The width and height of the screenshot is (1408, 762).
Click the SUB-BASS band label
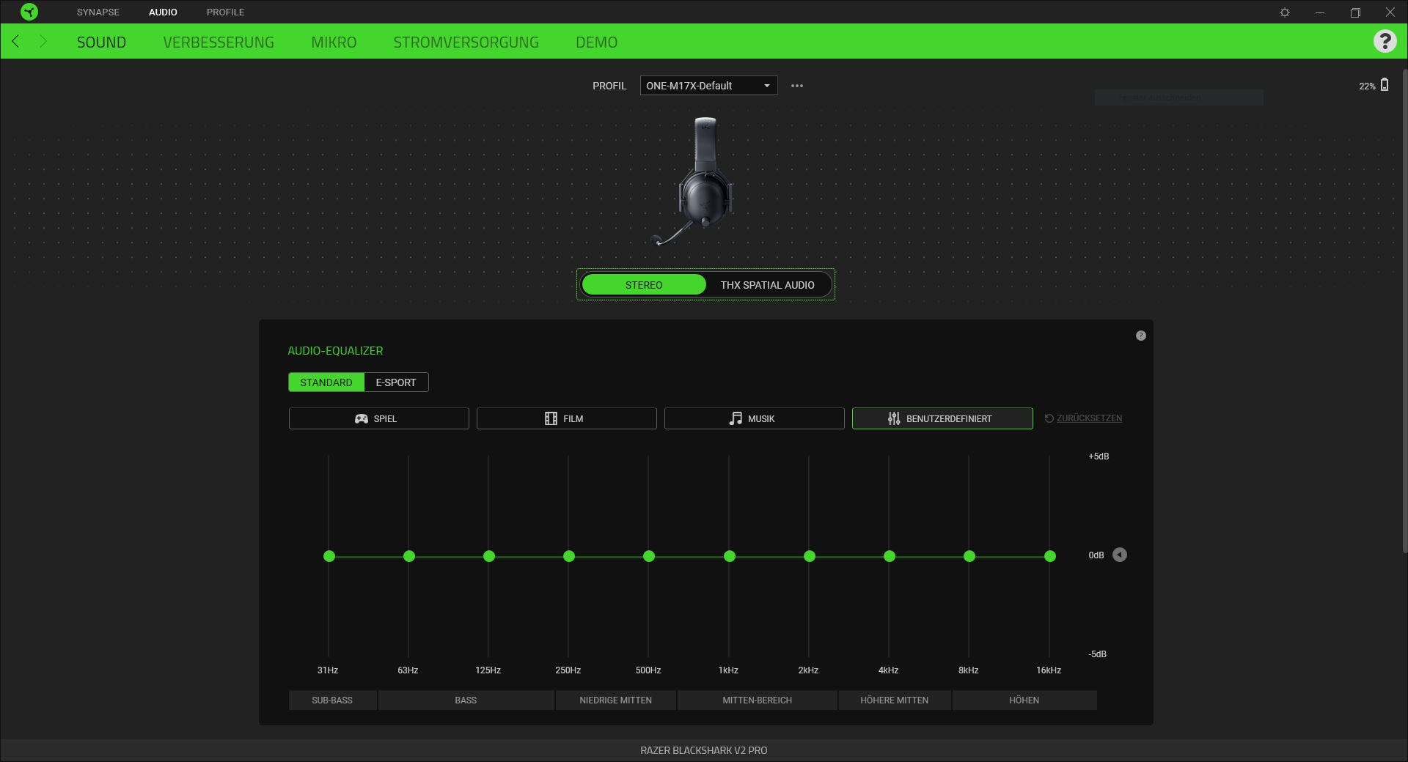click(332, 700)
